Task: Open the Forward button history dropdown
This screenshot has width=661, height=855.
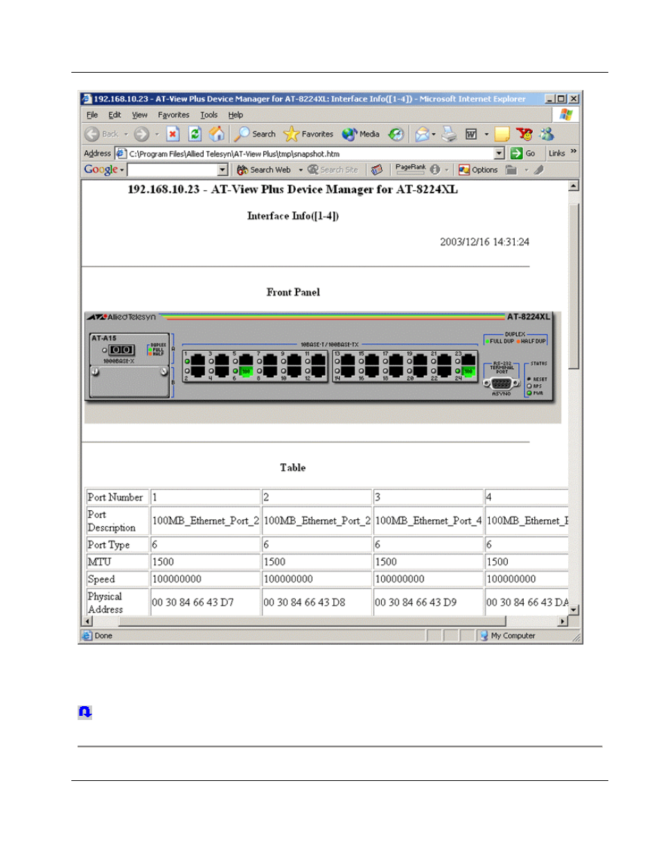Action: coord(157,134)
